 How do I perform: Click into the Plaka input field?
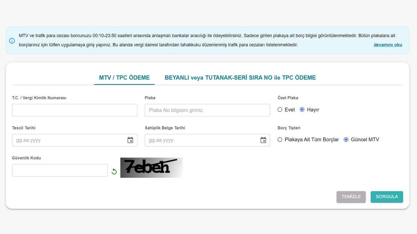(x=207, y=110)
